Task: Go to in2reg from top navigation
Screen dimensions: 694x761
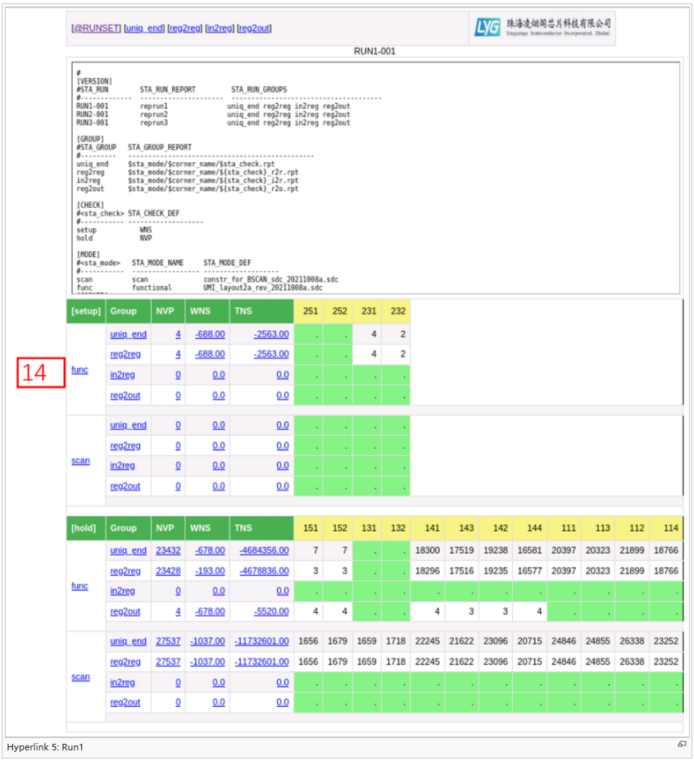Action: 220,28
